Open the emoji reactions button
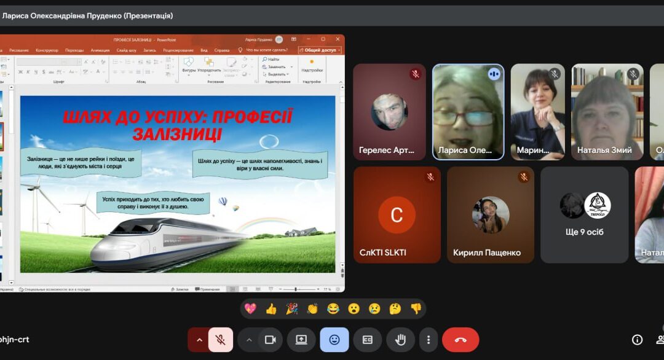This screenshot has width=664, height=360. [334, 340]
